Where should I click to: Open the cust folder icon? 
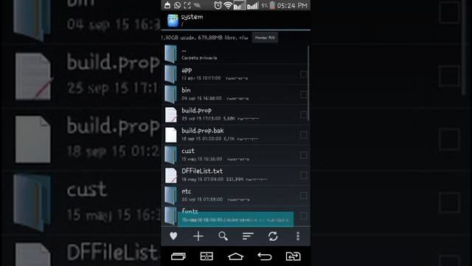click(170, 155)
